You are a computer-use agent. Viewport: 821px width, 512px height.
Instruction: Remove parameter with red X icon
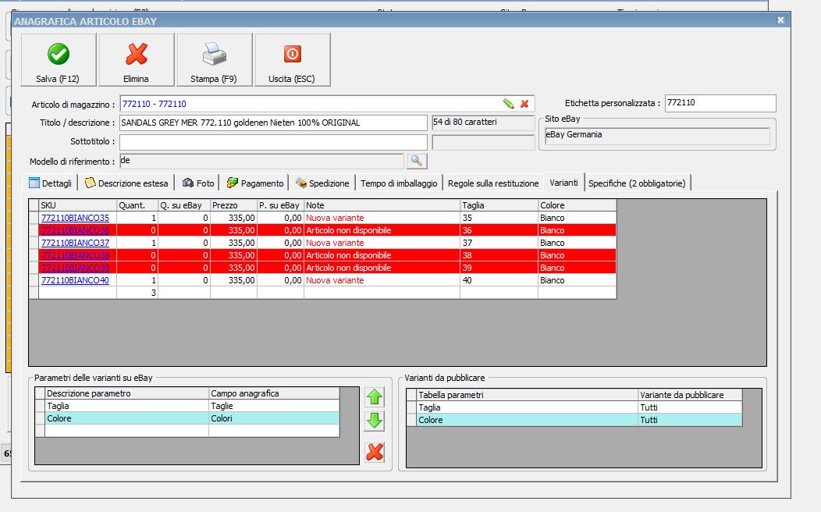[x=375, y=452]
